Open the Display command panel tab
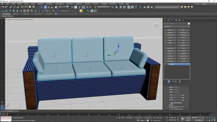The width and height of the screenshot is (217, 122). click(179, 20)
